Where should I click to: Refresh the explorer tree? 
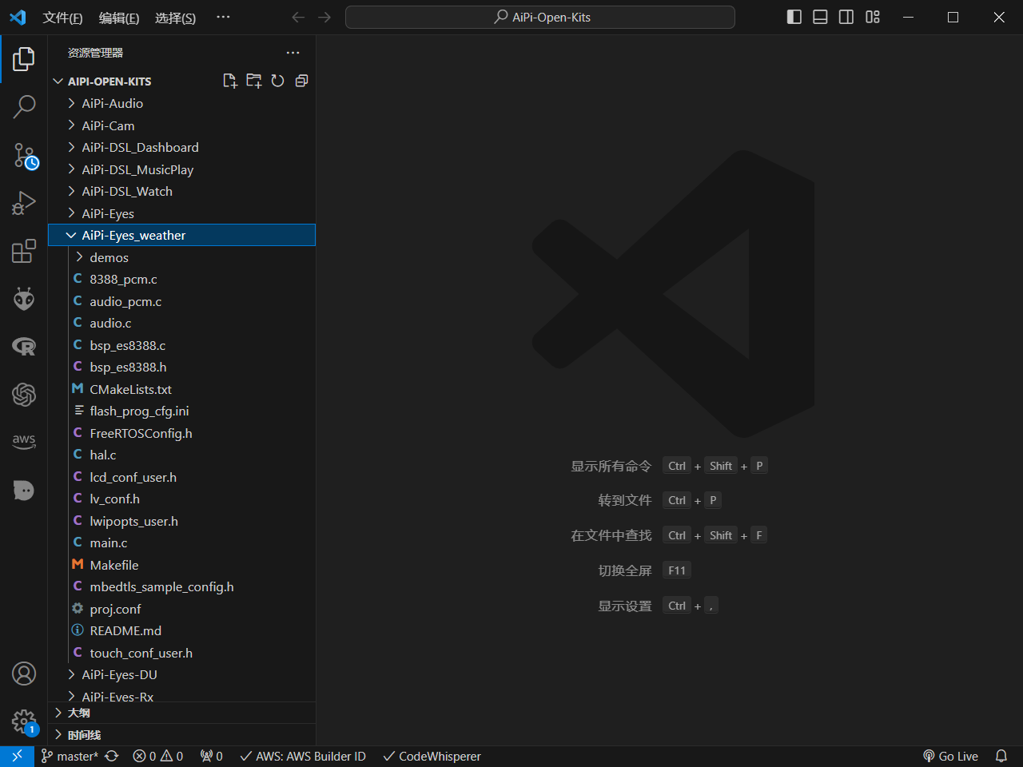(x=277, y=81)
